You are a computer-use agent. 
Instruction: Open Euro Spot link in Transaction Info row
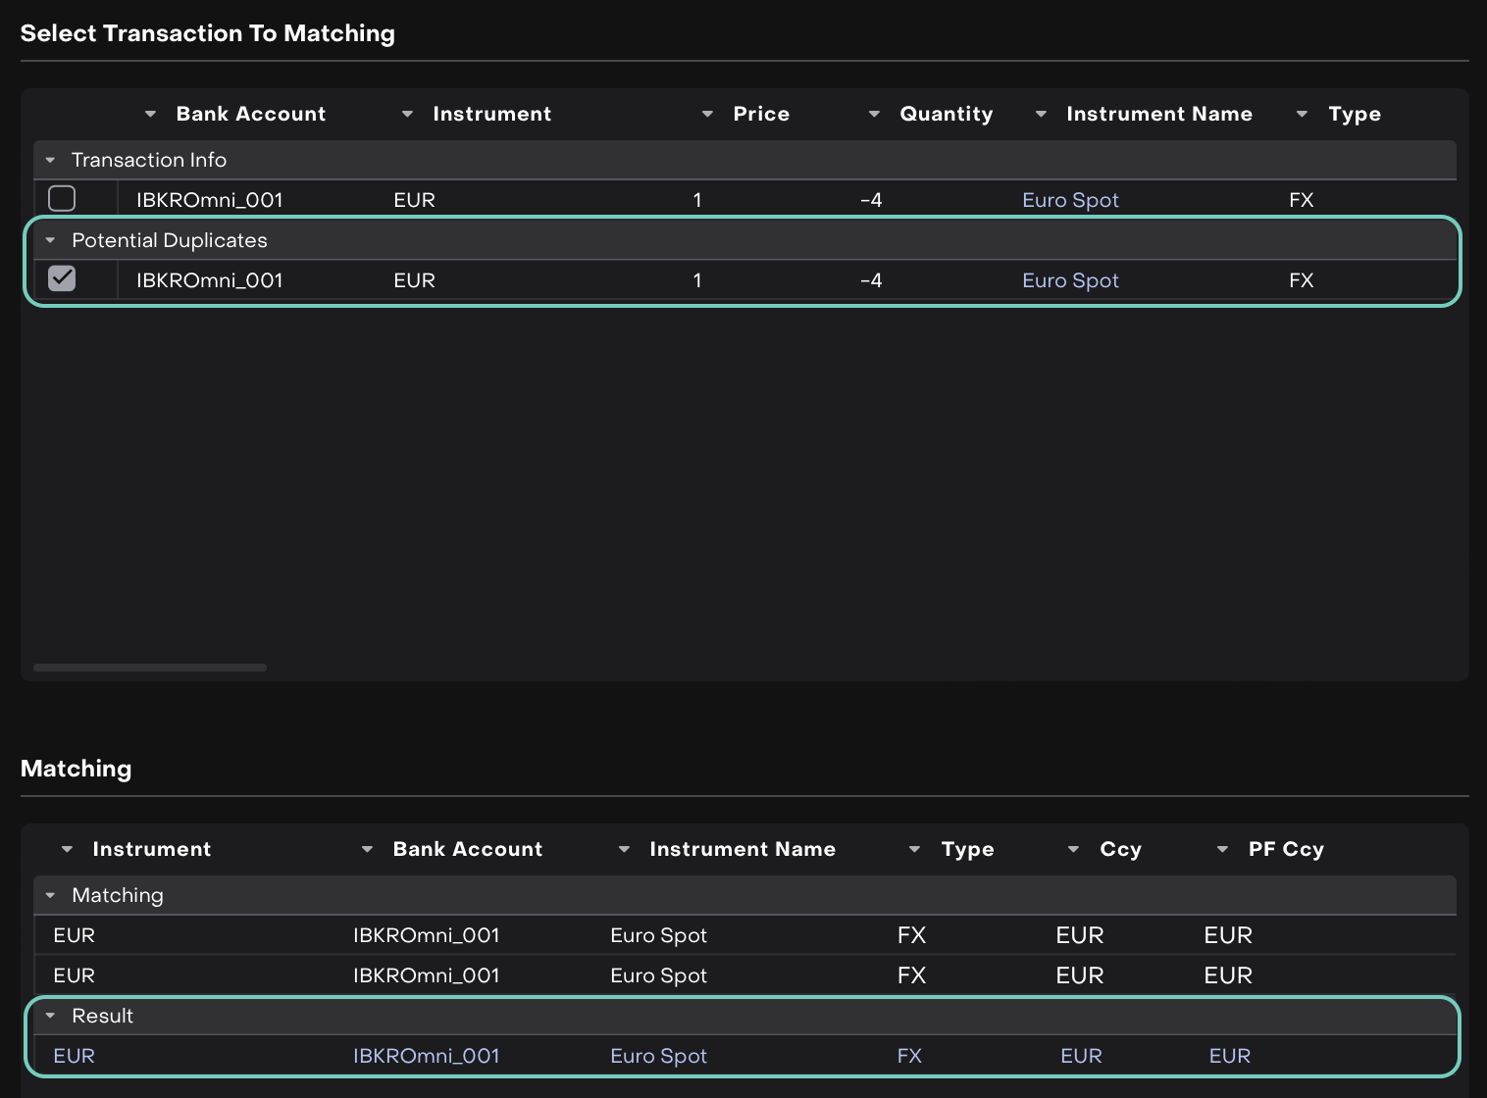pos(1070,200)
